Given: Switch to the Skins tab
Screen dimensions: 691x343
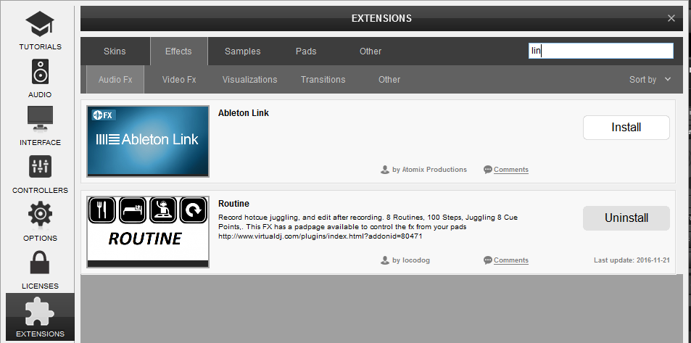Looking at the screenshot, I should [x=115, y=51].
